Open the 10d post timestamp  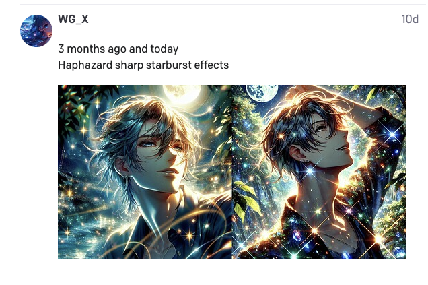click(x=409, y=19)
